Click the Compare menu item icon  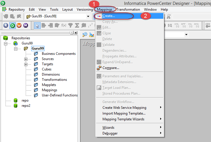click(99, 68)
